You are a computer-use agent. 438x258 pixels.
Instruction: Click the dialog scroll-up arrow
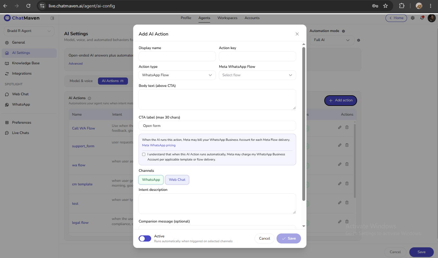(x=304, y=44)
